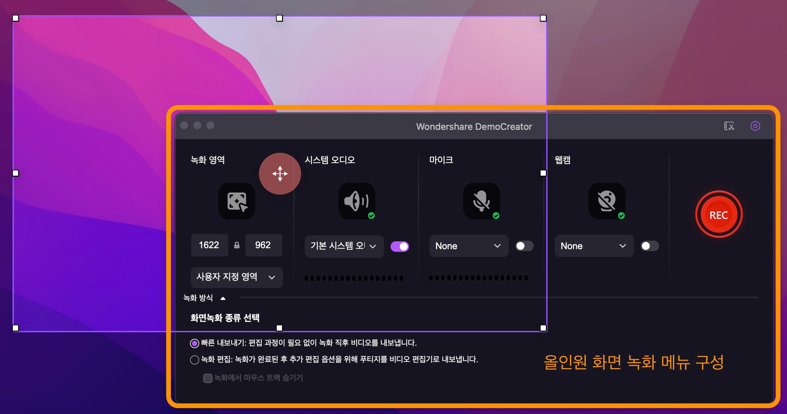Screen dimensions: 787x414
Task: Minimize the DemoCreator window
Action: tap(197, 125)
